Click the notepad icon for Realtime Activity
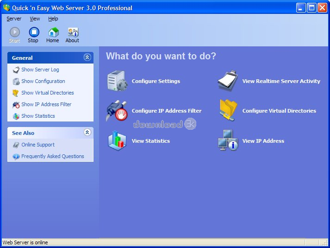330x248 pixels. click(x=228, y=81)
